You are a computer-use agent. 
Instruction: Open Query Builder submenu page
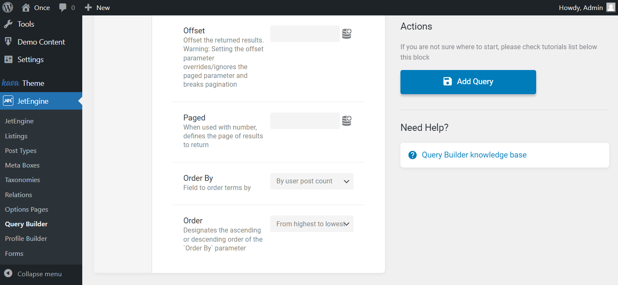26,224
